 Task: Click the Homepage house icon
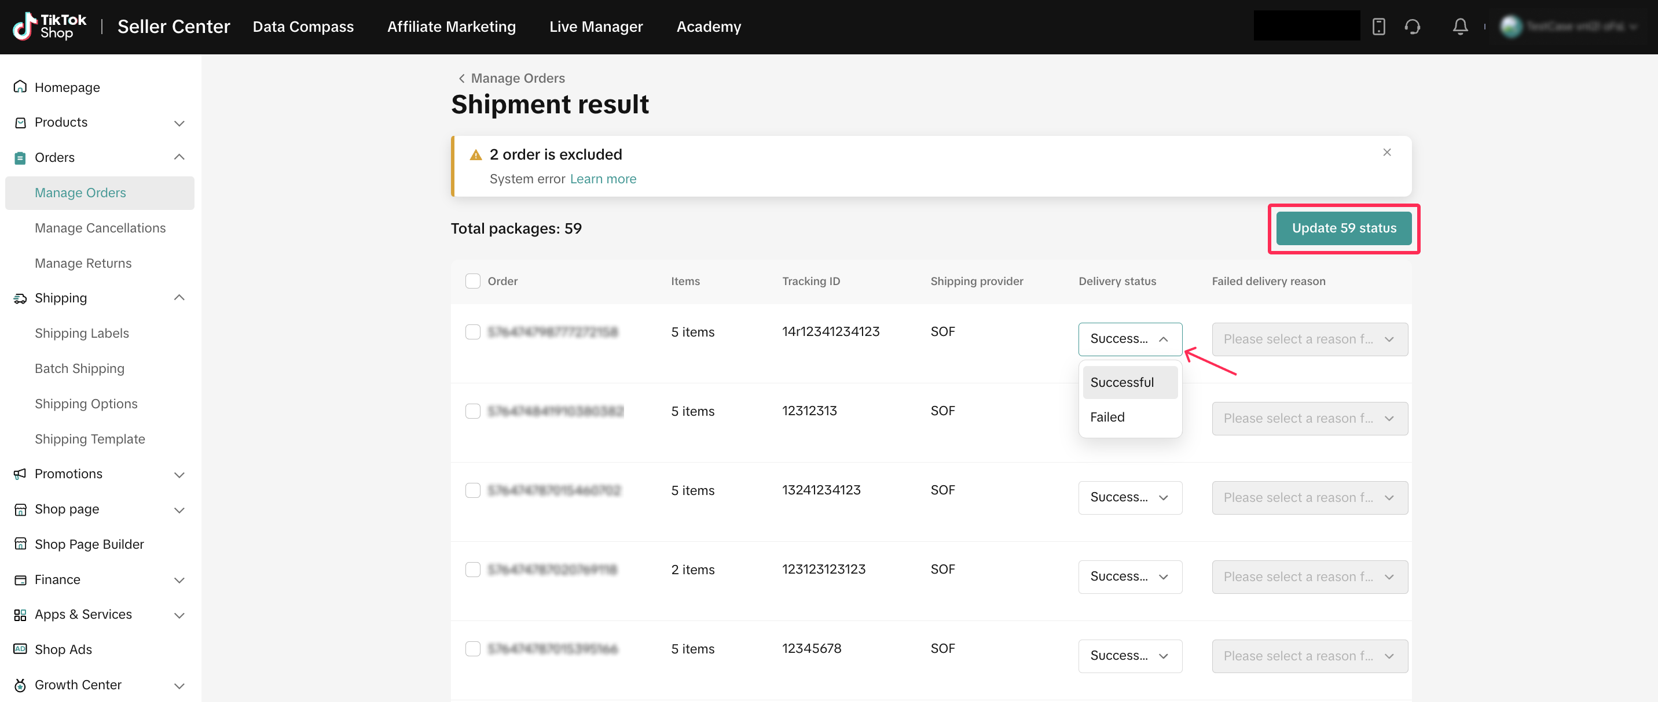[20, 87]
